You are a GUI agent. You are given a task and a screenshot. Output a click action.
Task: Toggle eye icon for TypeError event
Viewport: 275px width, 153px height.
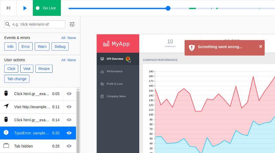click(x=69, y=133)
